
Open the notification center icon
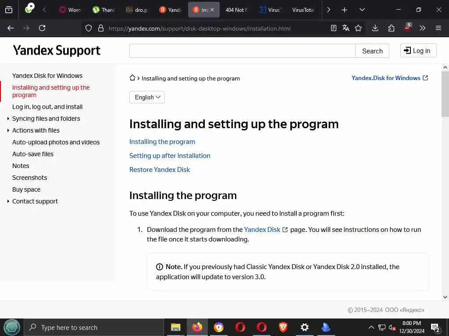(x=435, y=327)
